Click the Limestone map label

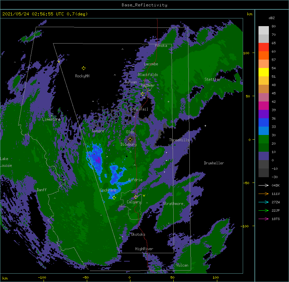[x=51, y=119]
